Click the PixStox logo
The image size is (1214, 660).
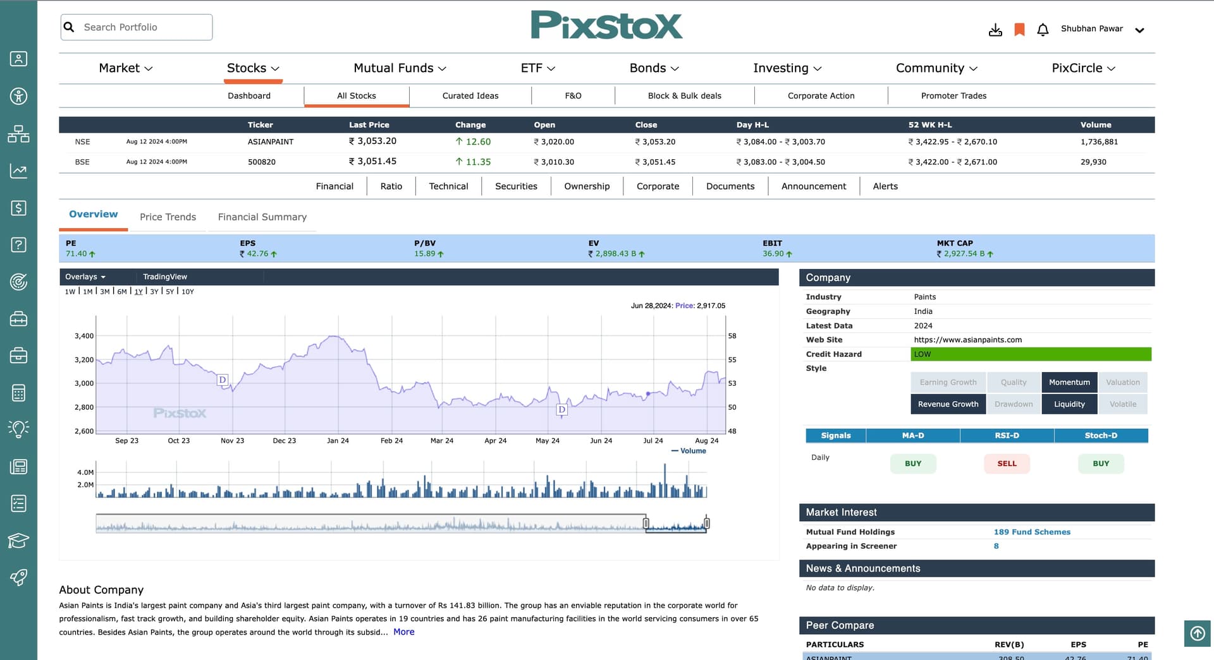(x=606, y=26)
